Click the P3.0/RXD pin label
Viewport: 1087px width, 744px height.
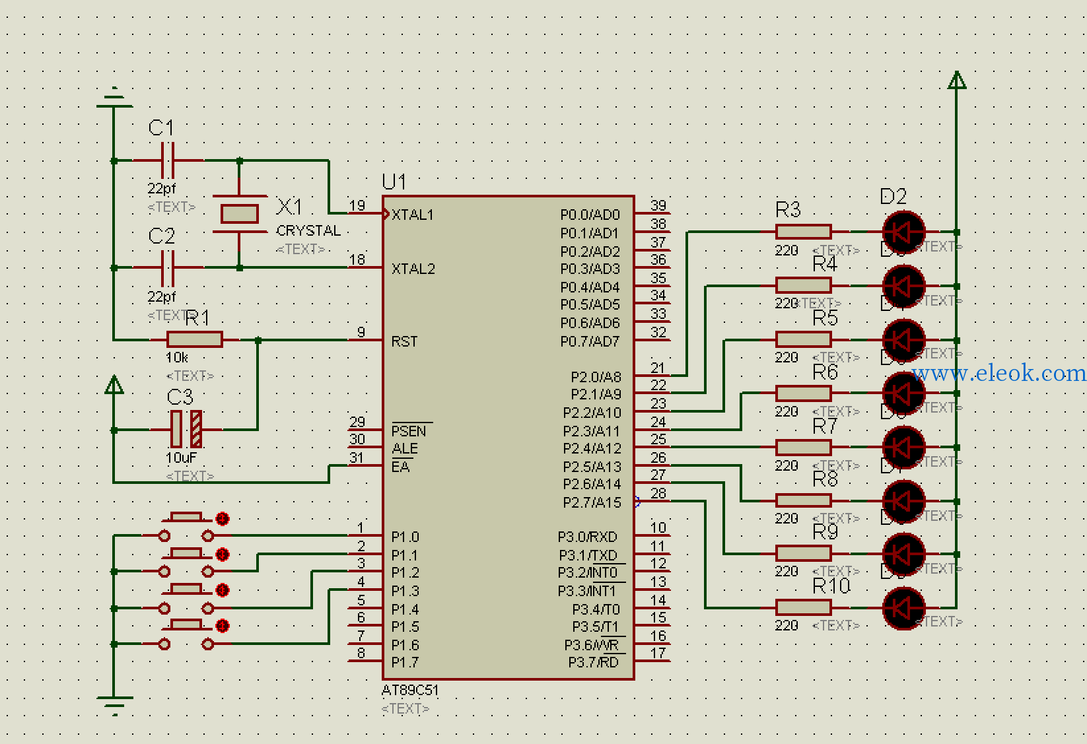click(x=588, y=537)
